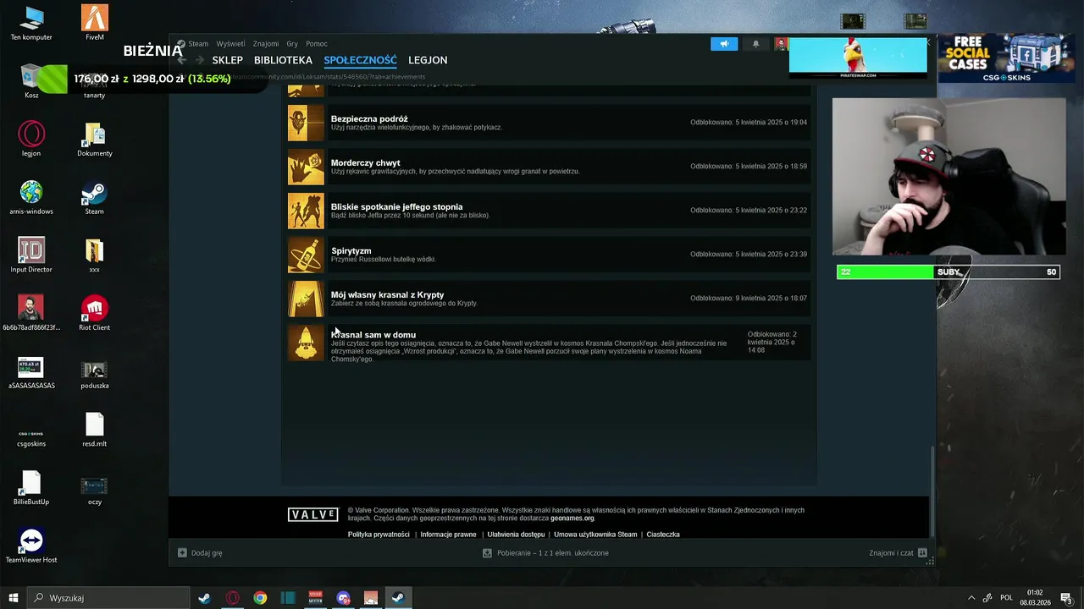1084x609 pixels.
Task: Open the LEGJON profile tab
Action: click(x=428, y=60)
